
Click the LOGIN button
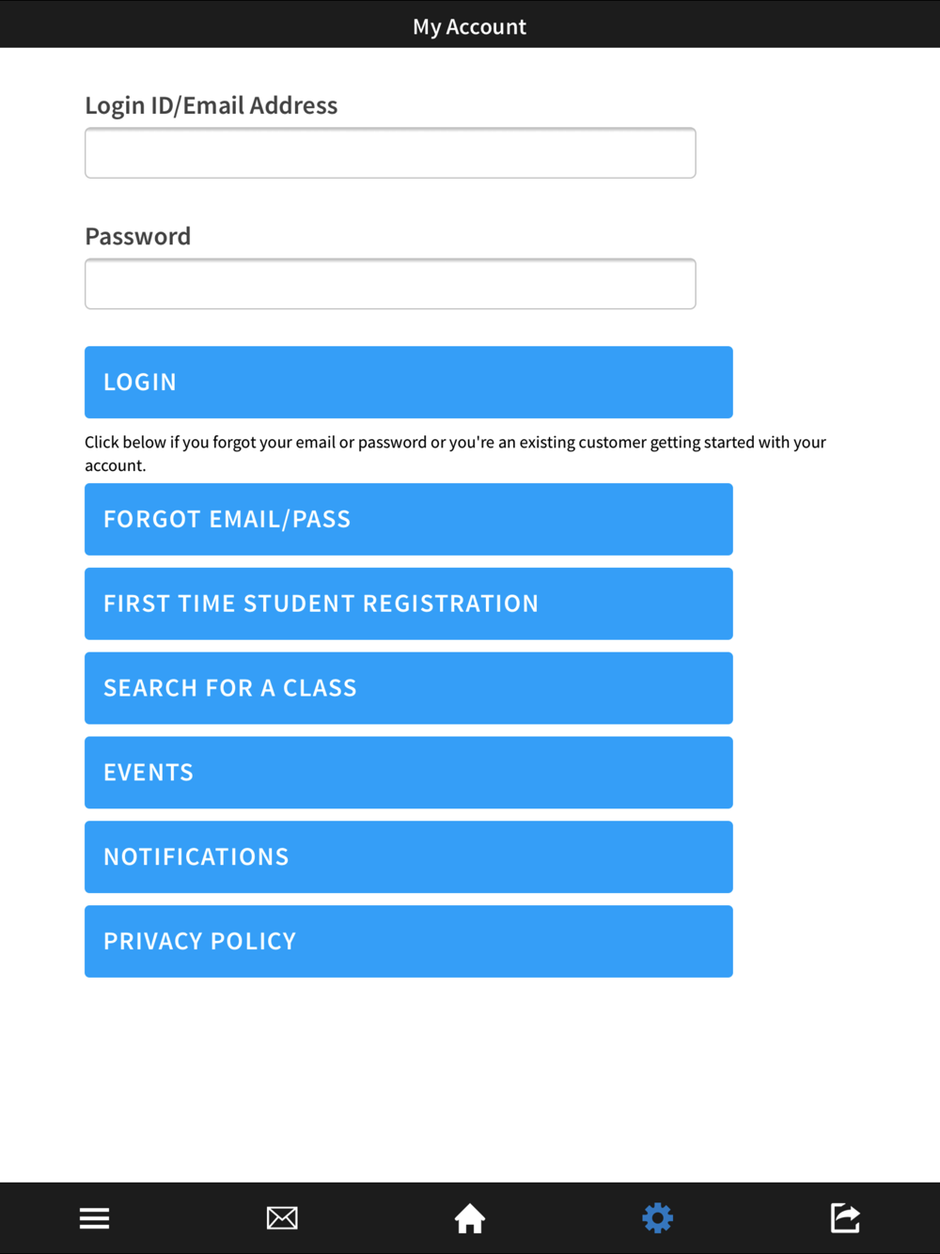tap(409, 382)
